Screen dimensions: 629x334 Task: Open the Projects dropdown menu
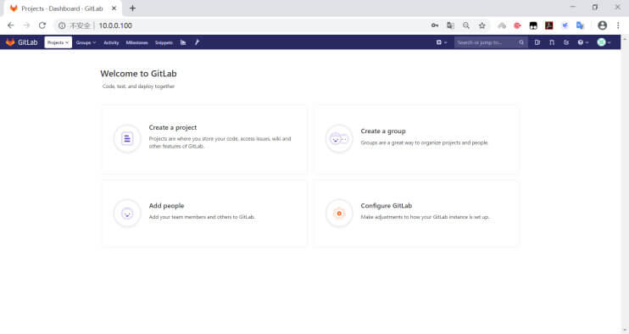pos(58,42)
